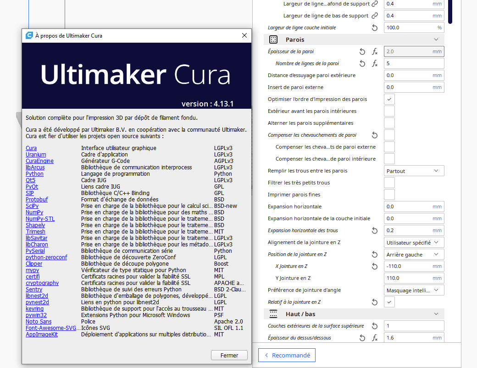Click the Haut / bas category icon
Viewport: 477px width, 368px height.
click(273, 314)
